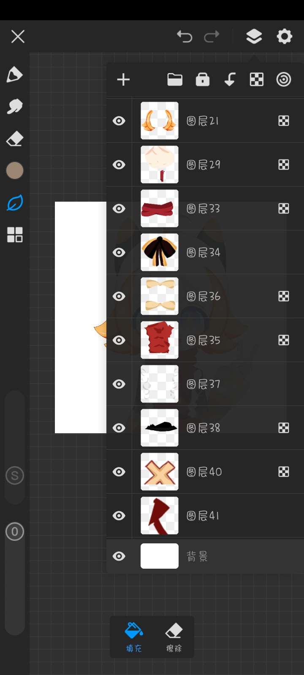Select the smudge tool icon
Viewport: 304px width, 675px height.
coord(15,107)
